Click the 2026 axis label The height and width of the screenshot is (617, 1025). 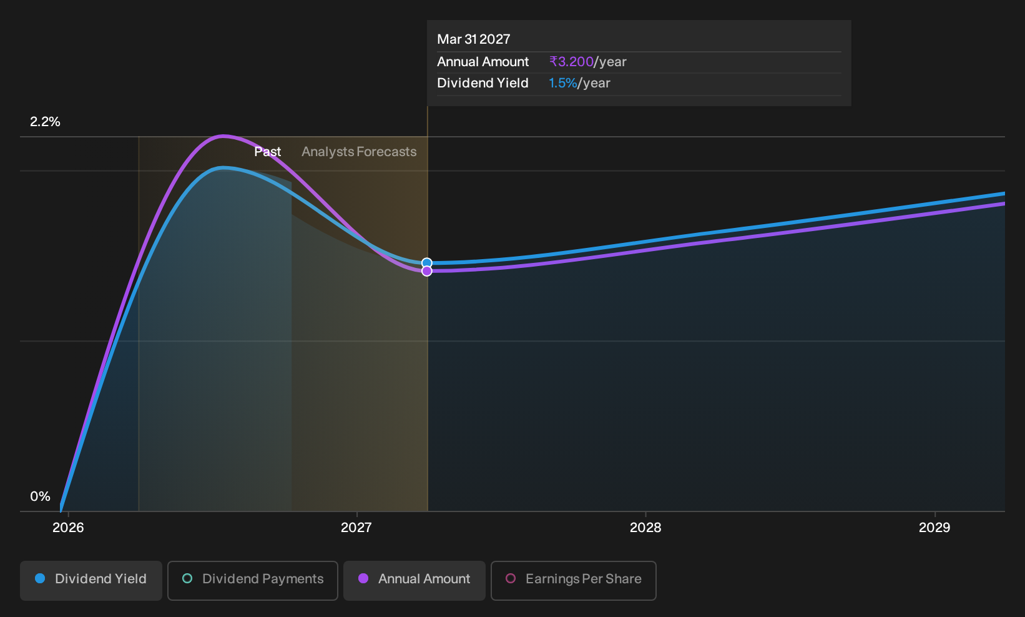pyautogui.click(x=68, y=528)
